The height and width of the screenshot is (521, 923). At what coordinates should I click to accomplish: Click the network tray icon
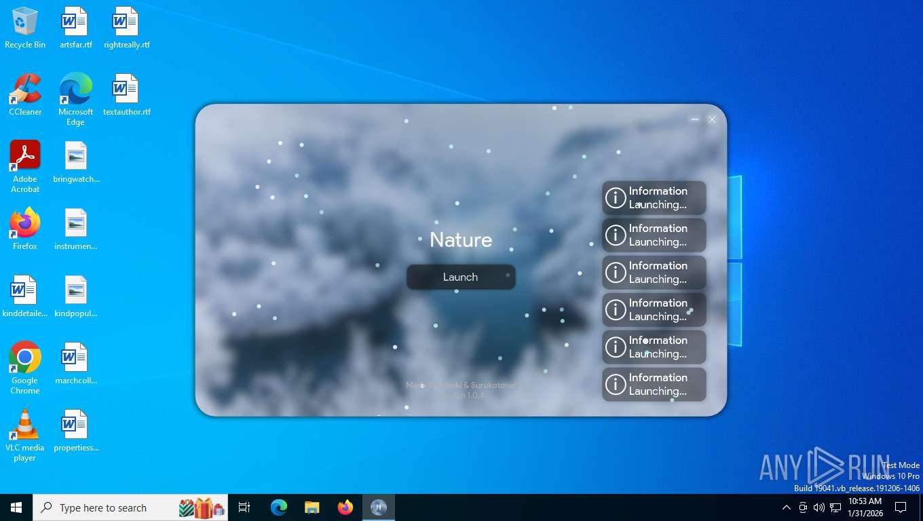[x=835, y=507]
